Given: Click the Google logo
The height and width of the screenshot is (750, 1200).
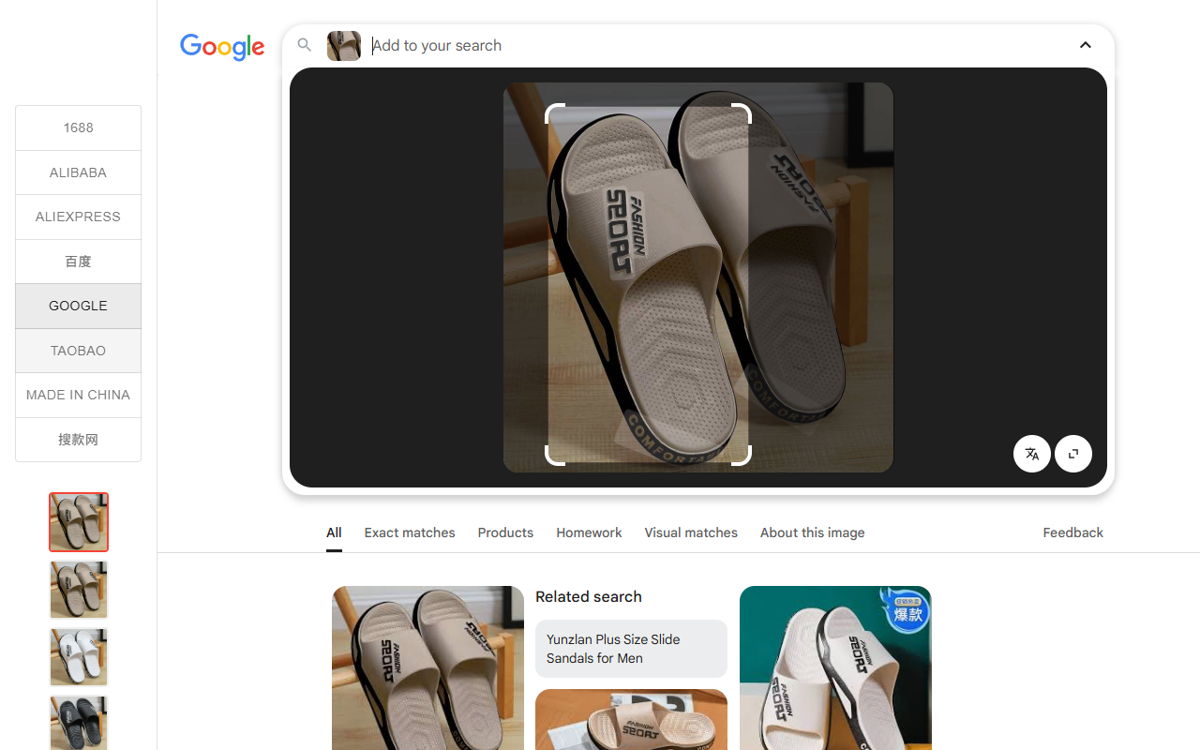Looking at the screenshot, I should pos(222,48).
